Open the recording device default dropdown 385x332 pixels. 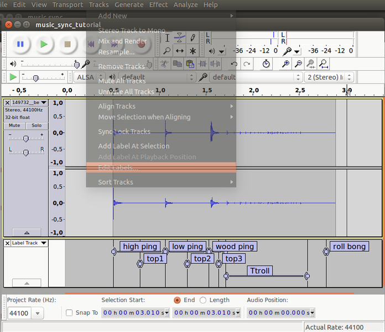pos(256,77)
